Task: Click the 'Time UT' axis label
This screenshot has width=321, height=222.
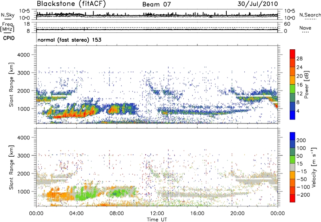Action: pos(157,220)
